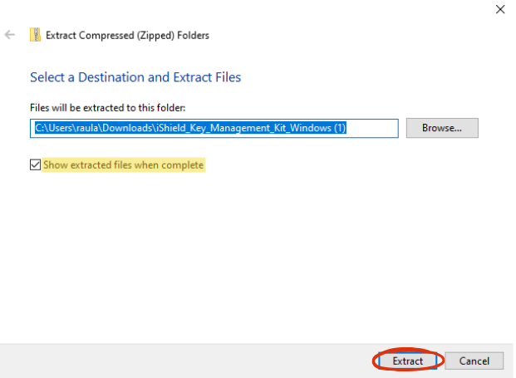Uncheck Show extracted files when complete
The width and height of the screenshot is (516, 378).
click(35, 164)
